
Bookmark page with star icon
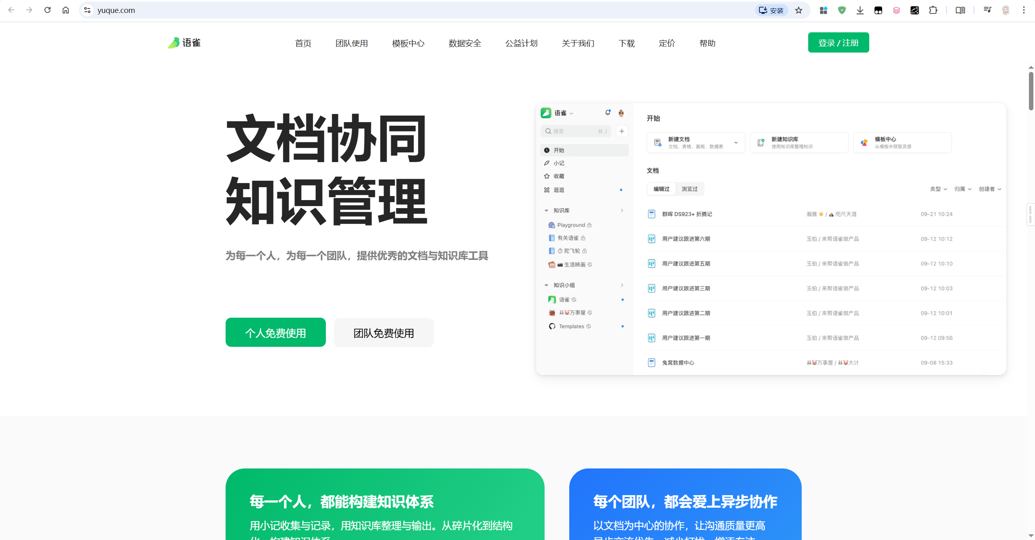point(798,10)
